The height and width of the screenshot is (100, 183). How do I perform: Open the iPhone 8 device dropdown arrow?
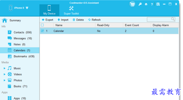click(x=27, y=8)
